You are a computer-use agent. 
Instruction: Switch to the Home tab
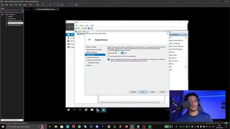pos(29,9)
